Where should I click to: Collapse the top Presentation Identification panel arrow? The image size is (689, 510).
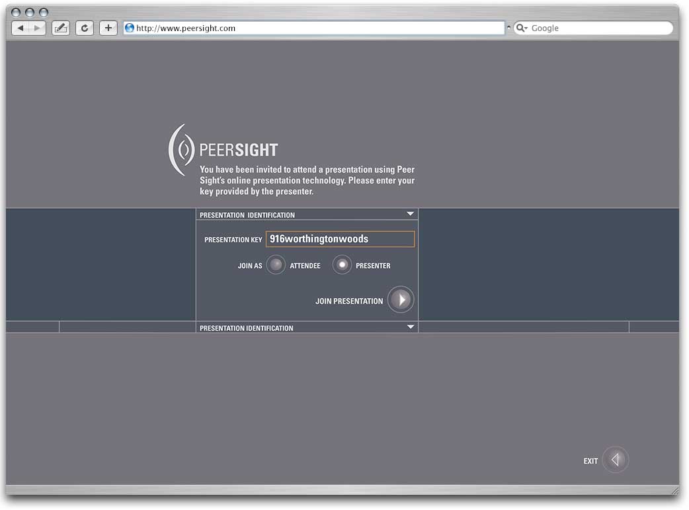pos(411,214)
